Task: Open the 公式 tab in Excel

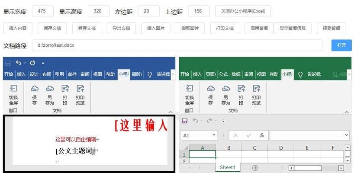Action: (x=223, y=74)
